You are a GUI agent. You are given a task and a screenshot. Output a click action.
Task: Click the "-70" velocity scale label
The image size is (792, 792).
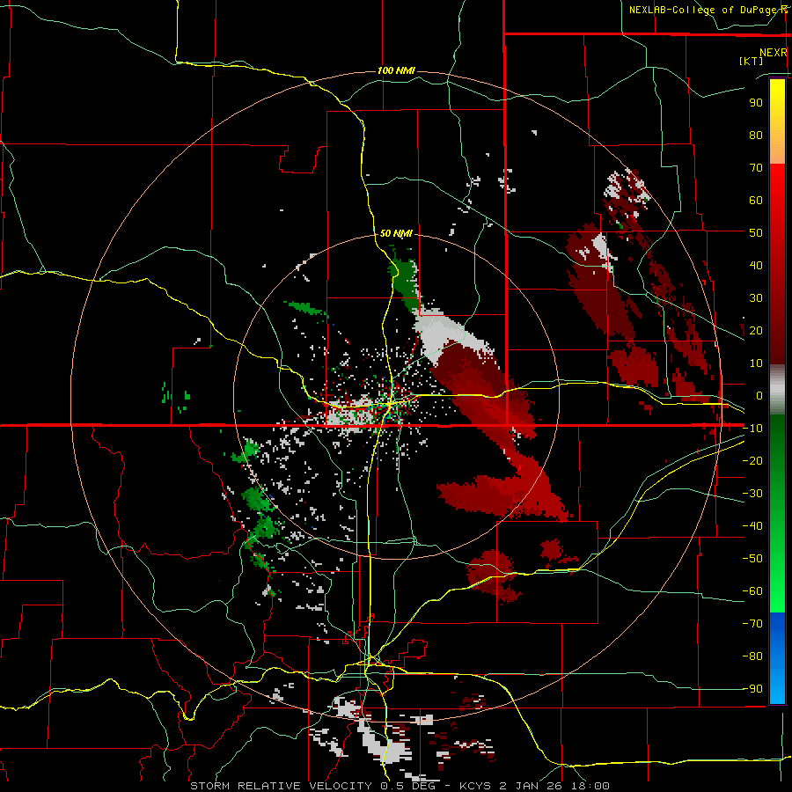click(x=752, y=624)
